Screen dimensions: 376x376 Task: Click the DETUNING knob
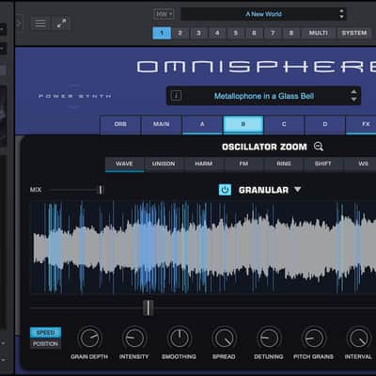pyautogui.click(x=269, y=338)
